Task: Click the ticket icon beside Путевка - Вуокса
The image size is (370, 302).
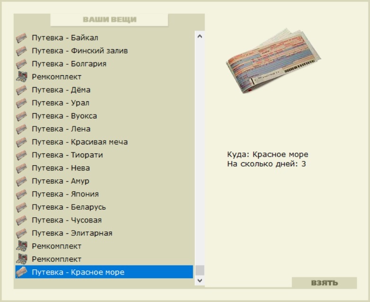Action: pyautogui.click(x=21, y=116)
